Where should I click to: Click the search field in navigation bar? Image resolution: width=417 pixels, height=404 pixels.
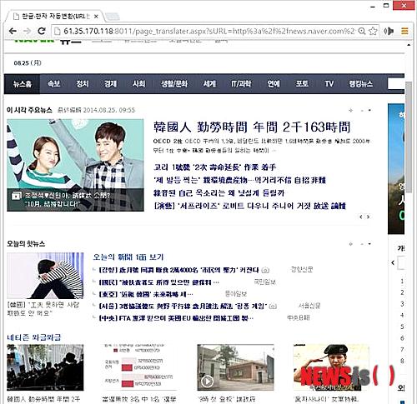pyautogui.click(x=396, y=84)
